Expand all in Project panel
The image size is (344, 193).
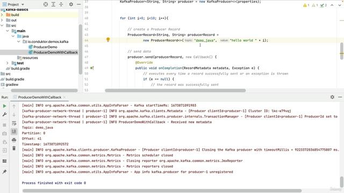(x=53, y=4)
